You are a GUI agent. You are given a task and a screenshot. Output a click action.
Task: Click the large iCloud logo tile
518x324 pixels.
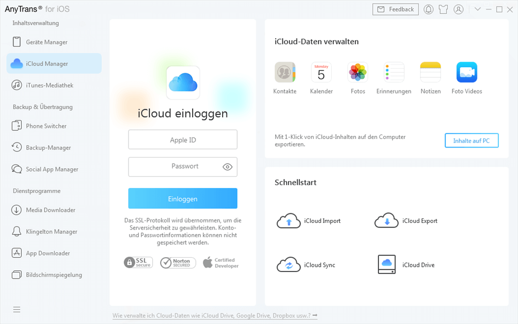coord(183,82)
